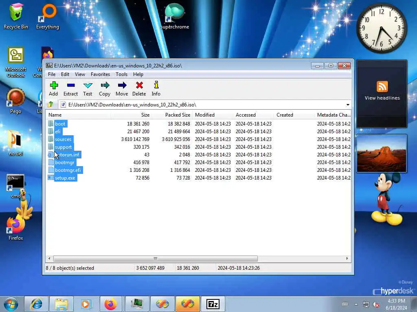The image size is (417, 312).
Task: Click the scrollbar left arrow
Action: pyautogui.click(x=49, y=258)
